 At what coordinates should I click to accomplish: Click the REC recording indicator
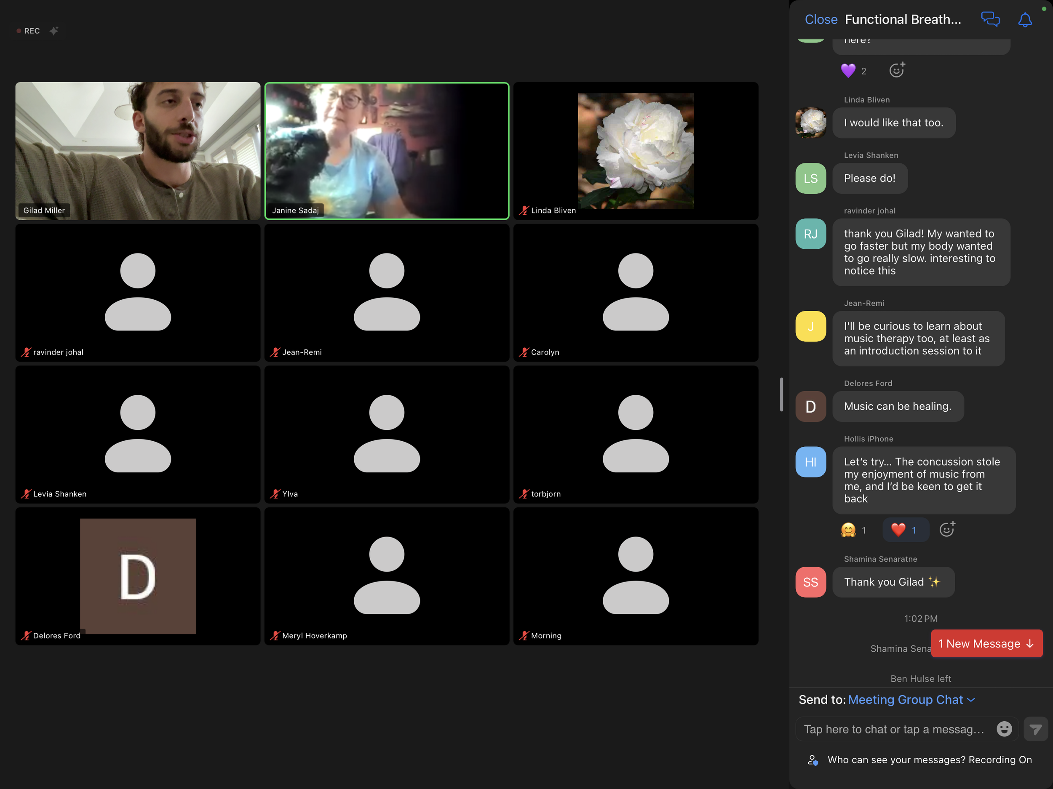pyautogui.click(x=29, y=31)
